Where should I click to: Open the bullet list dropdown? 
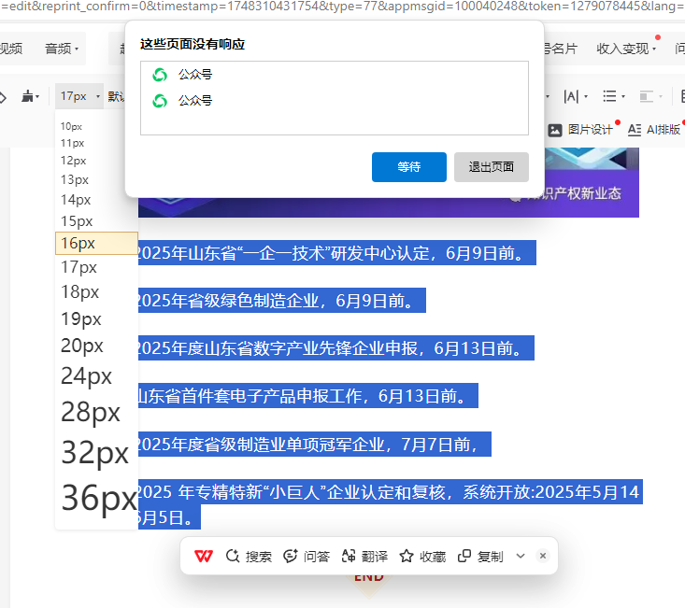click(x=613, y=96)
